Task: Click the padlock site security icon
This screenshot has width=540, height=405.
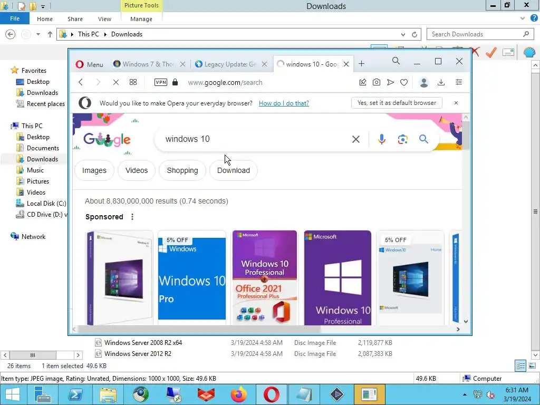Action: 175,82
